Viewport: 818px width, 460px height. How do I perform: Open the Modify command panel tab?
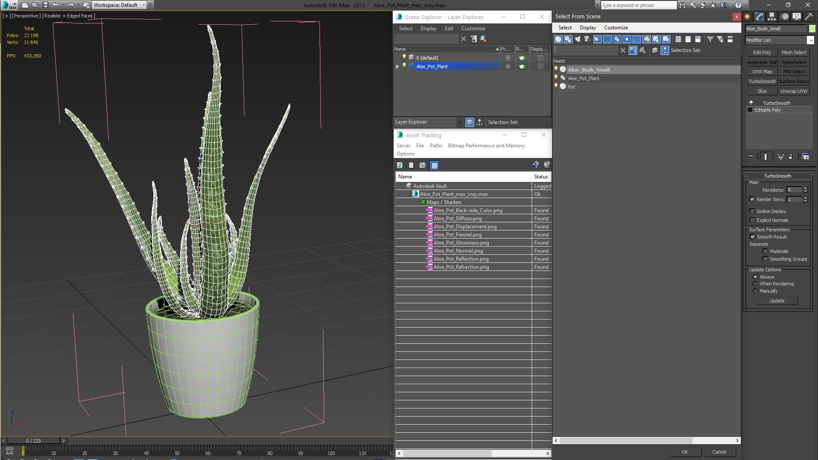760,17
